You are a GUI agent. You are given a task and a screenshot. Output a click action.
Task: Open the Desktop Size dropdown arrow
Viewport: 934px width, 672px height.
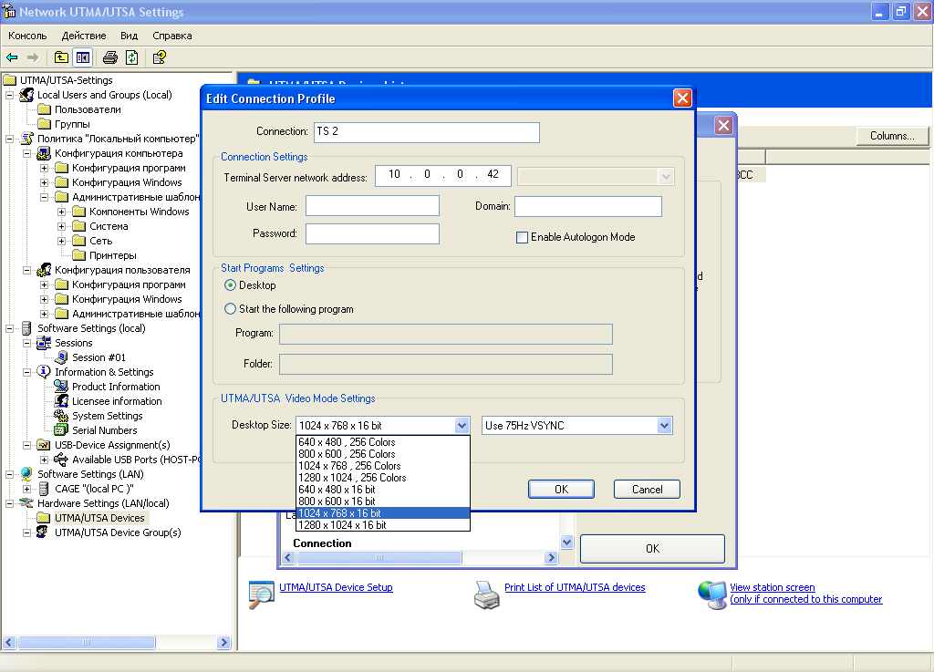coord(462,426)
